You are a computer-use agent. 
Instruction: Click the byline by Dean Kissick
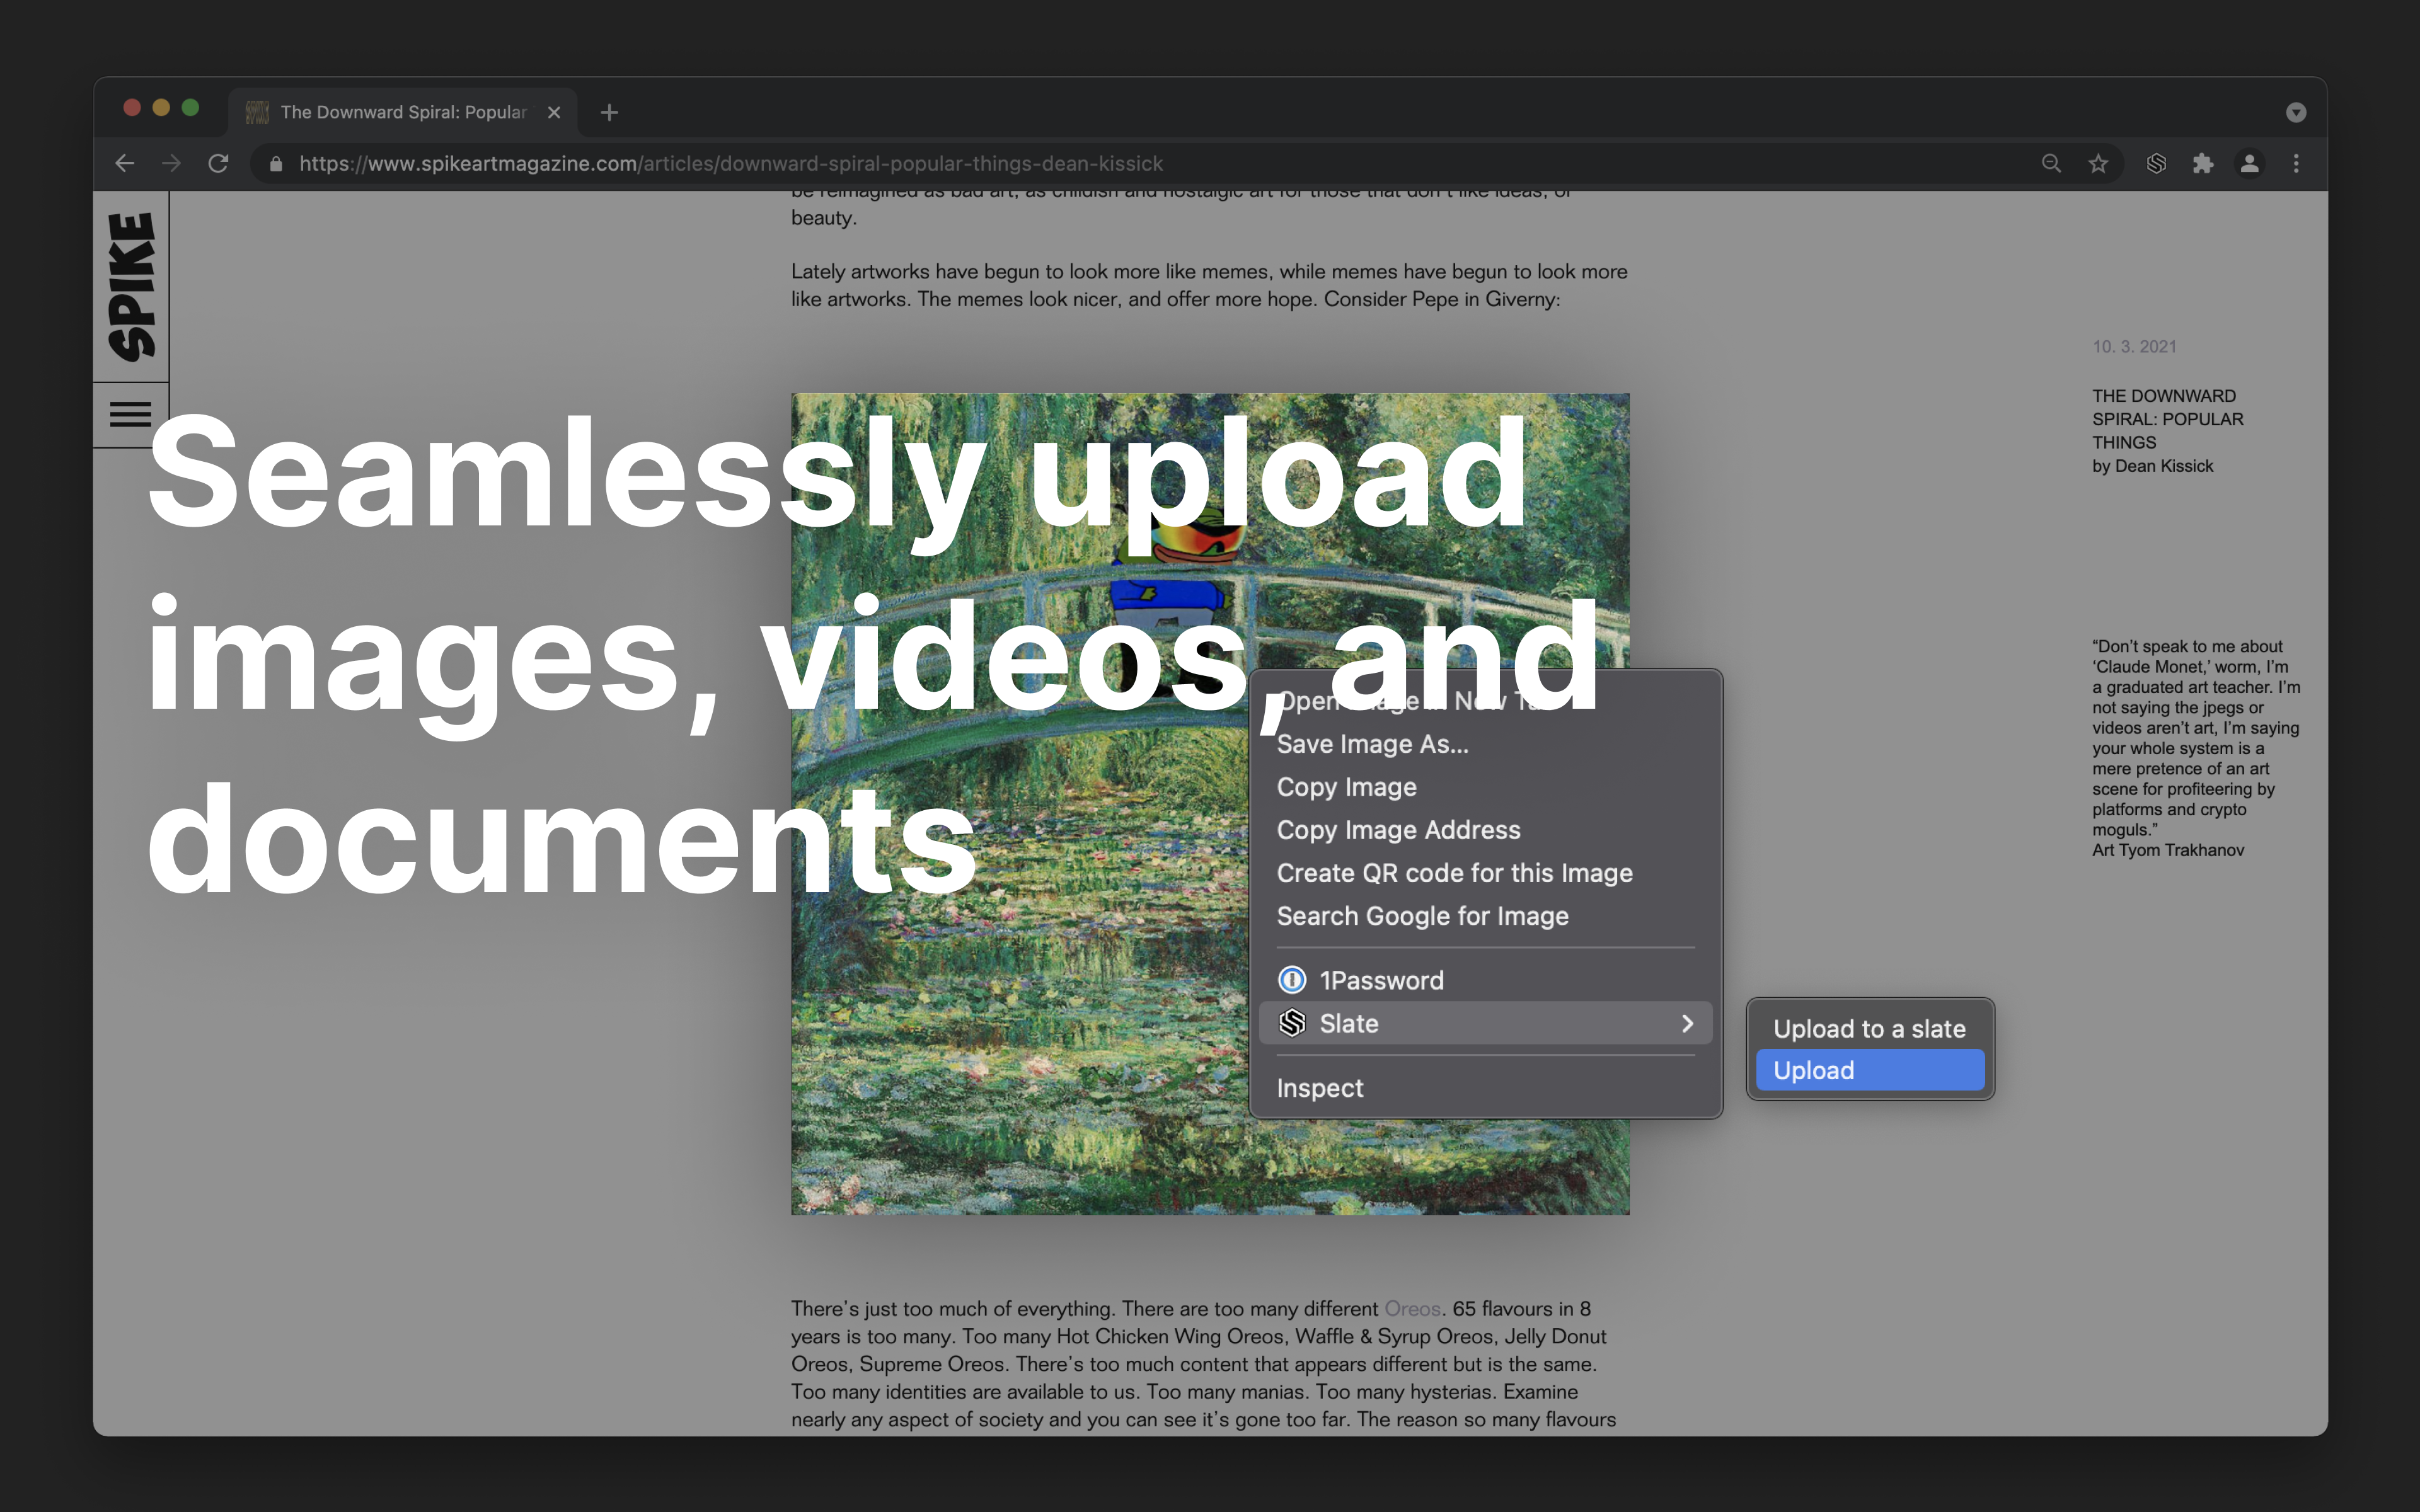[2152, 466]
